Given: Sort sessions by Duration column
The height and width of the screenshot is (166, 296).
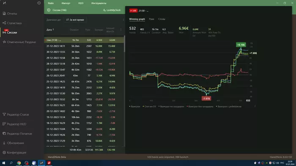Looking at the screenshot, I should 74,30.
